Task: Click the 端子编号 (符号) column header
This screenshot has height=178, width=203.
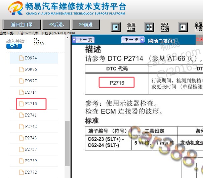Action: click(x=108, y=131)
